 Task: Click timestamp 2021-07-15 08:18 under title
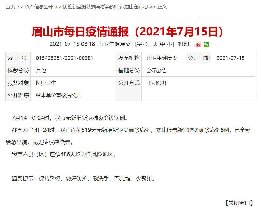[x=72, y=44]
